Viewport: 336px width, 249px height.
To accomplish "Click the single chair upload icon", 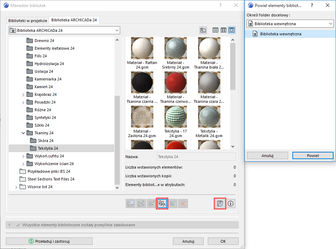I will tap(152, 204).
